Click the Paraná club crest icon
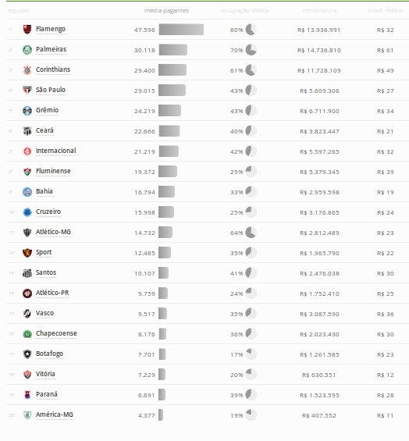The image size is (409, 441). (x=27, y=395)
